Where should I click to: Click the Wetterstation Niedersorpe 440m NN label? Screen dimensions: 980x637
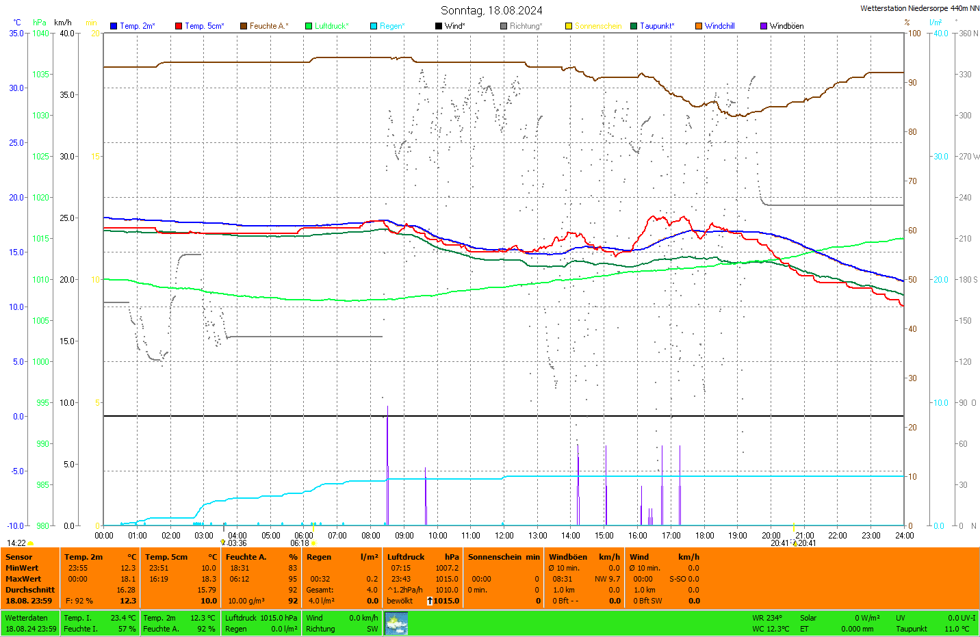(919, 8)
